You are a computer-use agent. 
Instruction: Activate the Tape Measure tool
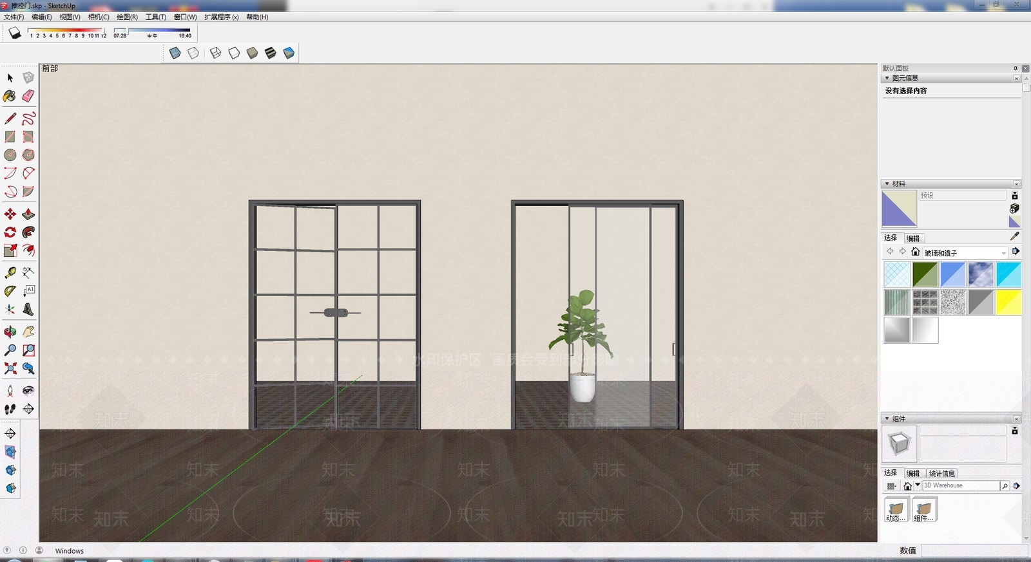point(10,273)
